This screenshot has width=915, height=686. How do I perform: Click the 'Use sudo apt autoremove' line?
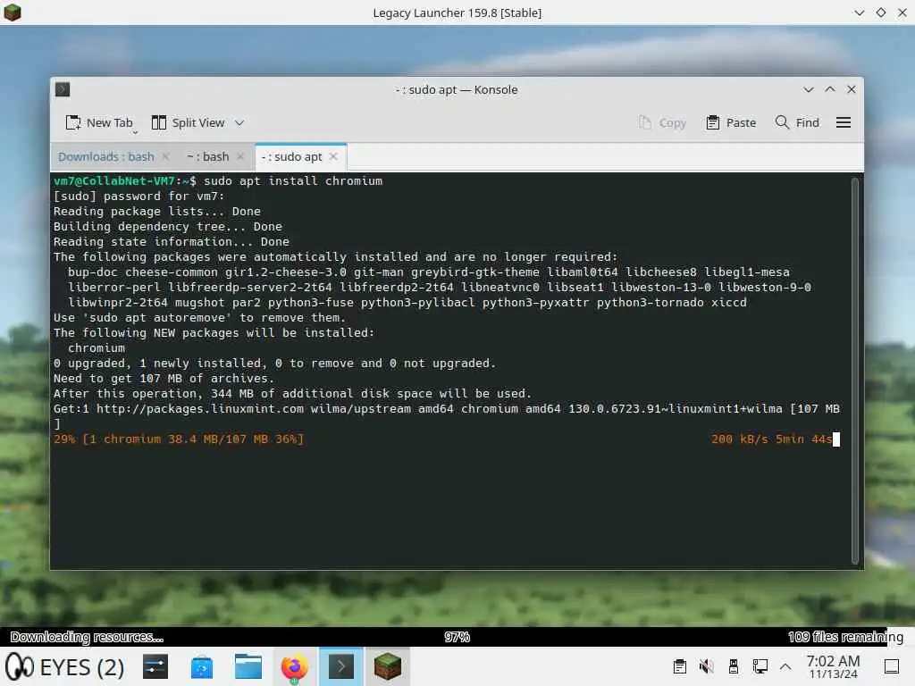199,317
